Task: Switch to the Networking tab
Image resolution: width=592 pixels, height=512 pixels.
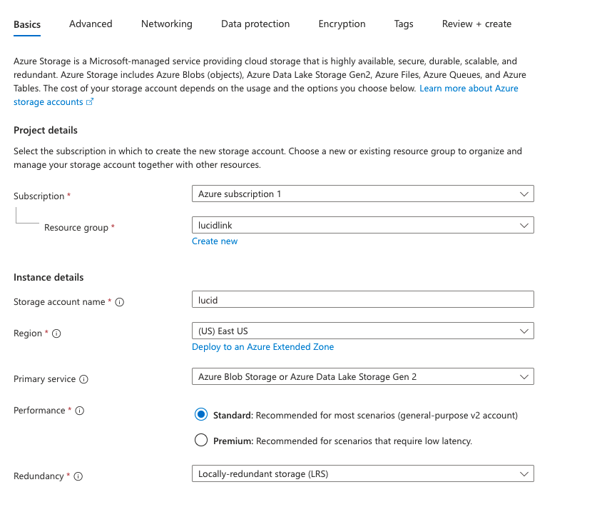Action: click(166, 24)
